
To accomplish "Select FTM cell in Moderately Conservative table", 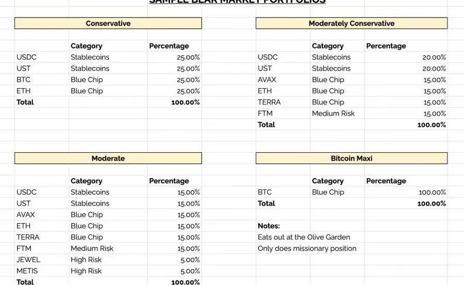I will tap(265, 114).
